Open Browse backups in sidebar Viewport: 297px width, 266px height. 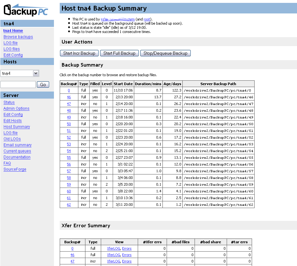18,36
